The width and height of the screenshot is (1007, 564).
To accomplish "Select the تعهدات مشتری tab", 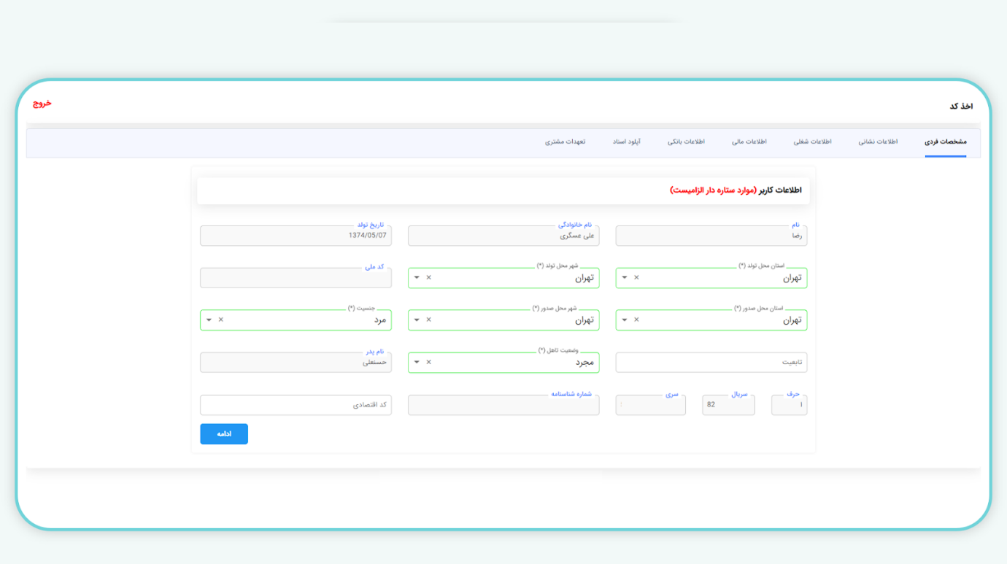I will point(565,142).
